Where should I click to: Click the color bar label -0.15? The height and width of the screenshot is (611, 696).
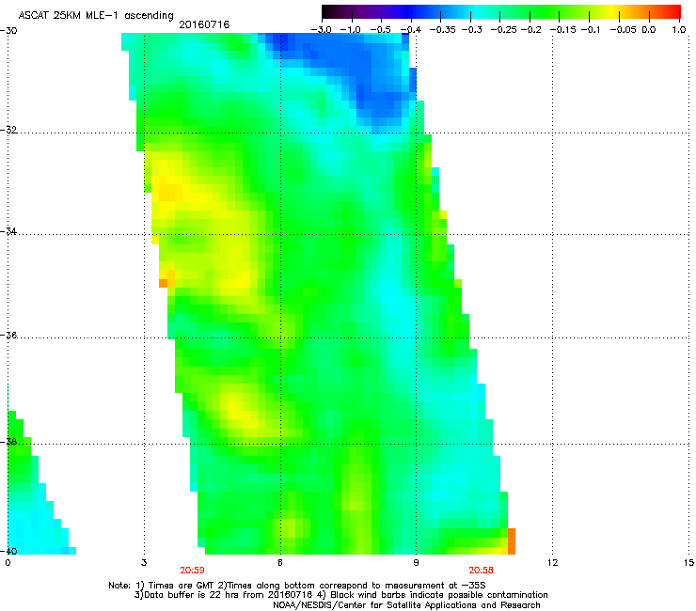click(562, 30)
